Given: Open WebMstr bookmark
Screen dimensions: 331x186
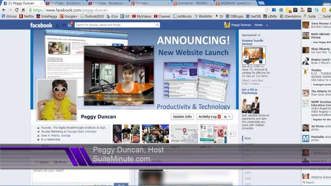Looking at the screenshot, I should [x=203, y=16].
